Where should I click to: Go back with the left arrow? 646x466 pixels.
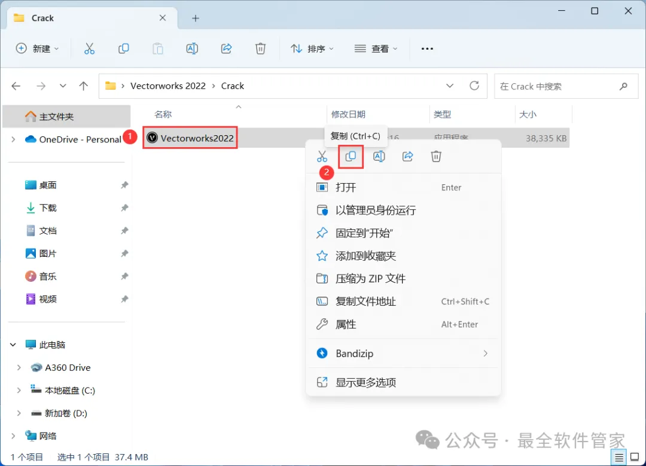16,86
